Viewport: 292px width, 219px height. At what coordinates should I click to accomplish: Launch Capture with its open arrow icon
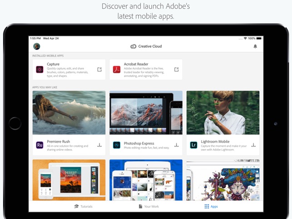pos(99,70)
